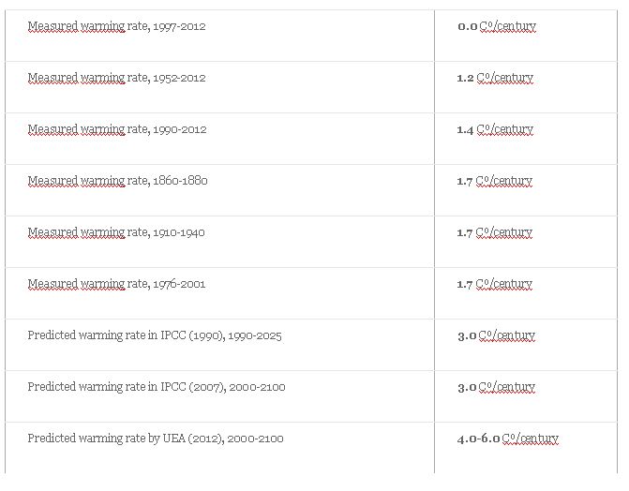Viewport: 629px width, 491px height.
Task: Click 'Measured warming rate, 1976-2001' text
Action: [116, 284]
